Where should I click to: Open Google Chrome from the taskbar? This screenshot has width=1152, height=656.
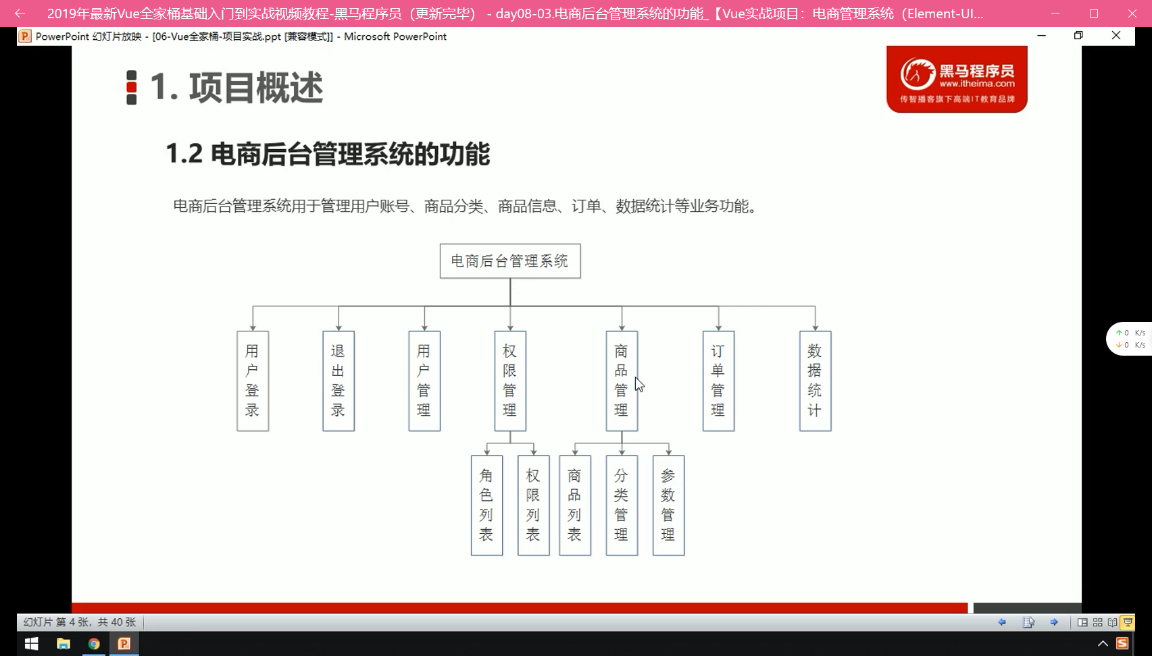click(94, 644)
